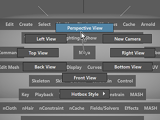Expand Hotbox Style submenu arrow
Image resolution: width=160 pixels, height=120 pixels.
coord(104,93)
